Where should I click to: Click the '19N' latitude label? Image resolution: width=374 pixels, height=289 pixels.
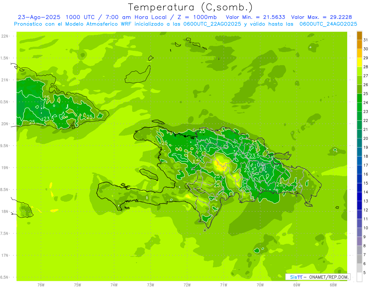pyautogui.click(x=5, y=168)
